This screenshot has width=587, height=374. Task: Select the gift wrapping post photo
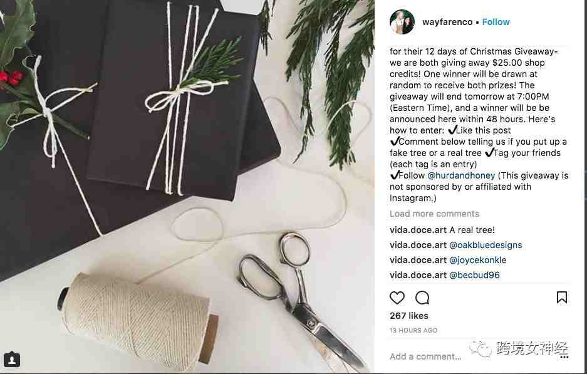click(187, 187)
